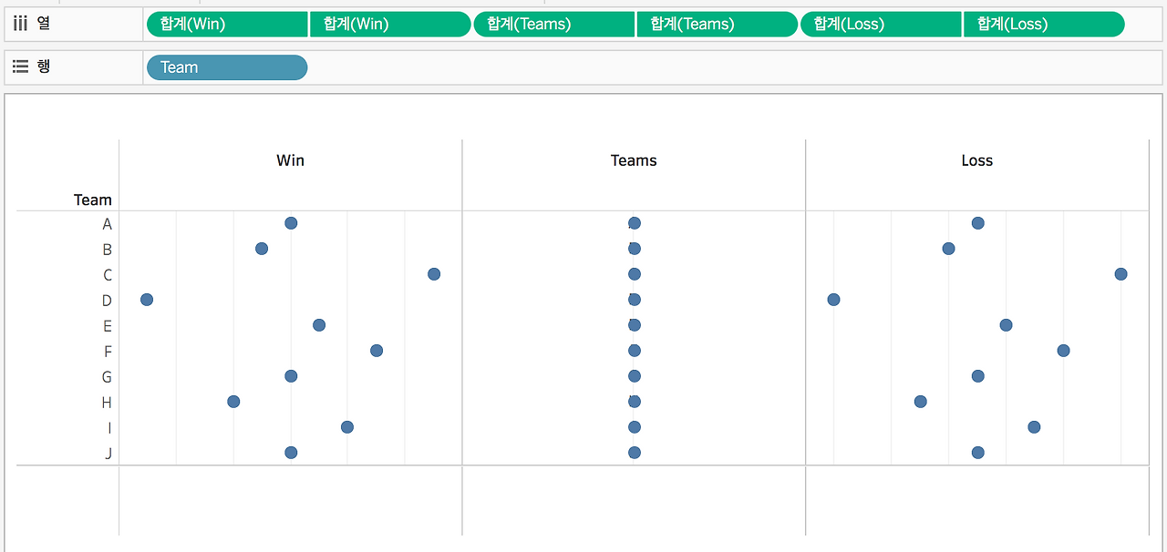Select the second 합계(Loss) pill
The height and width of the screenshot is (552, 1167).
pos(1044,25)
